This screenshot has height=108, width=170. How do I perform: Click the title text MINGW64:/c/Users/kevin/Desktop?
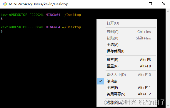(39, 4)
